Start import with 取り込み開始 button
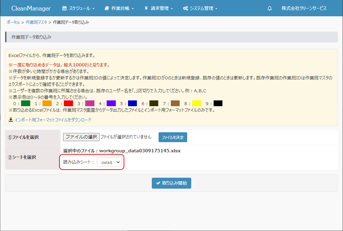 (x=171, y=183)
